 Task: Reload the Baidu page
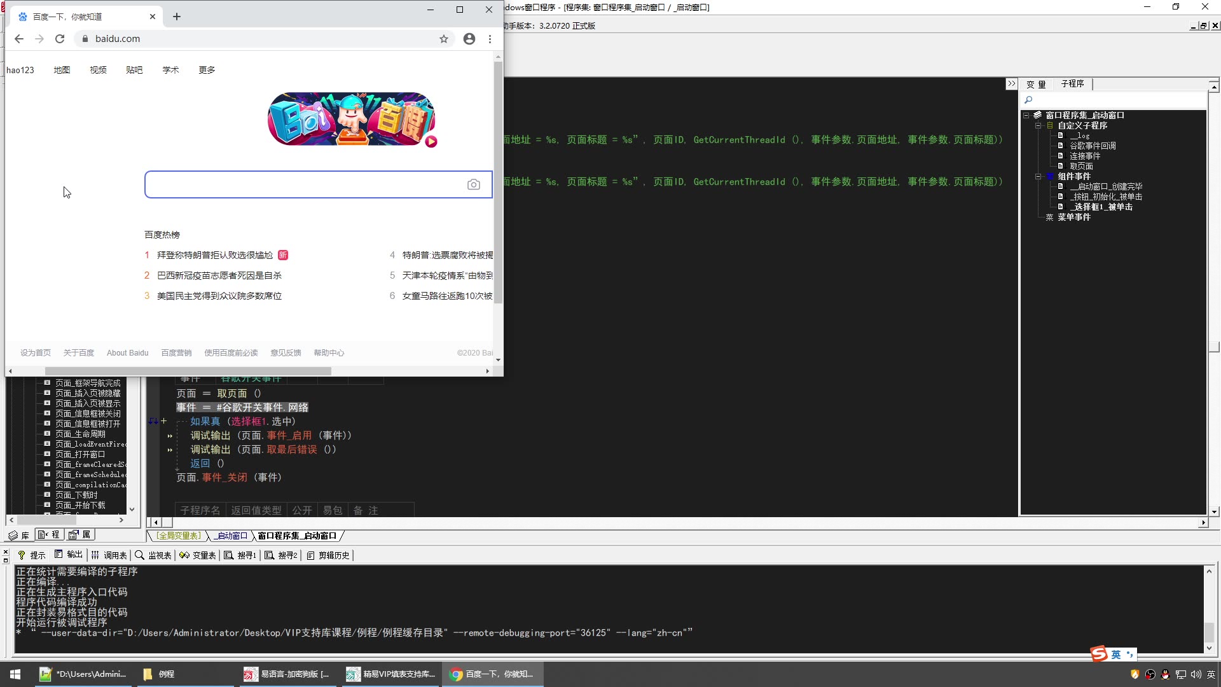pos(60,39)
